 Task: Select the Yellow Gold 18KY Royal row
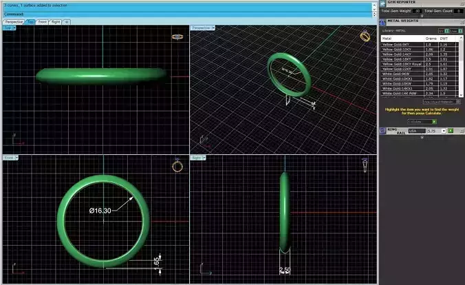[420, 64]
